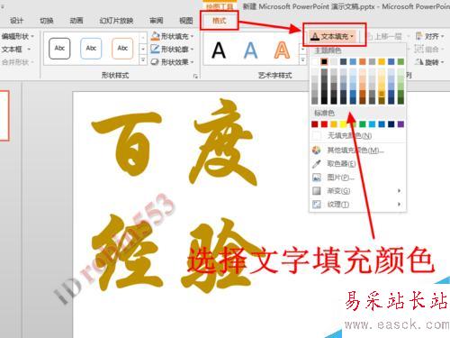Choose the 图片 picture fill icon
The height and width of the screenshot is (338, 450).
(317, 178)
